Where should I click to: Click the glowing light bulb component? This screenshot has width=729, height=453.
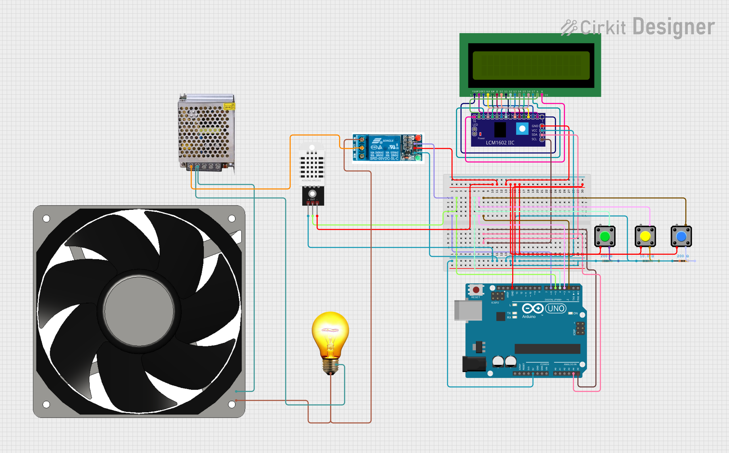pyautogui.click(x=330, y=343)
